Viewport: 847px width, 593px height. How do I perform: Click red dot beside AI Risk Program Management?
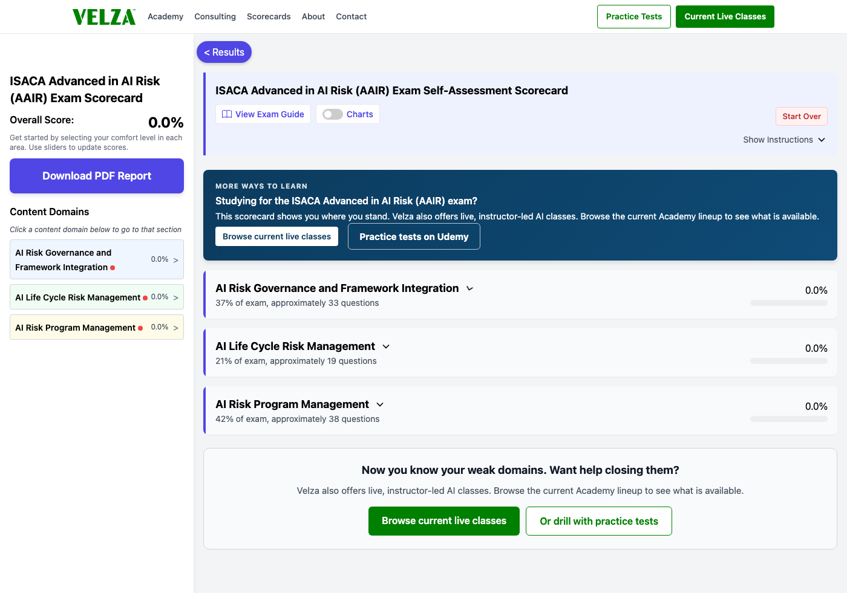pos(140,328)
